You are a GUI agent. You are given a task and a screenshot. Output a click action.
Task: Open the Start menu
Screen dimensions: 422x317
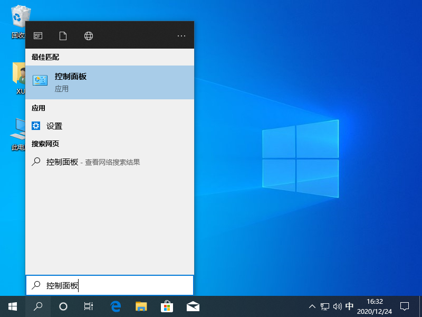click(x=12, y=306)
